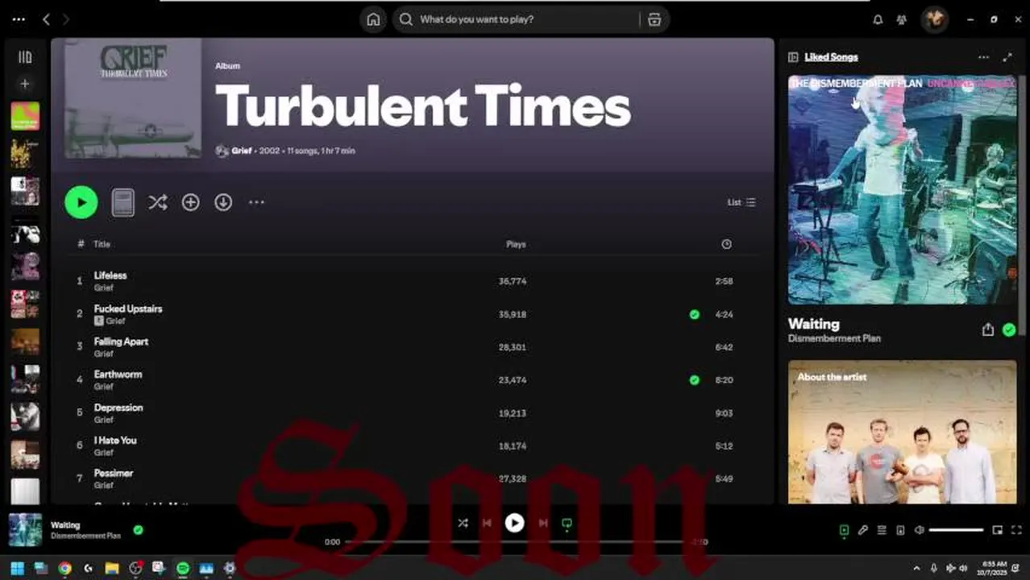Navigate back with the left arrow

(x=47, y=19)
